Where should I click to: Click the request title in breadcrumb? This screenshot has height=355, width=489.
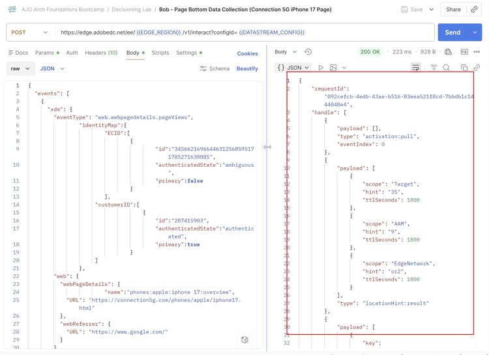(x=245, y=9)
